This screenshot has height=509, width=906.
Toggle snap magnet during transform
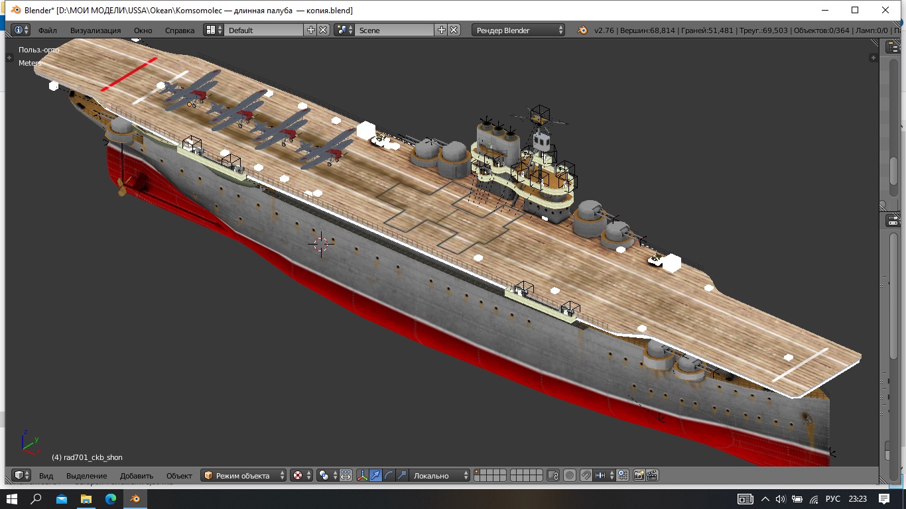586,475
